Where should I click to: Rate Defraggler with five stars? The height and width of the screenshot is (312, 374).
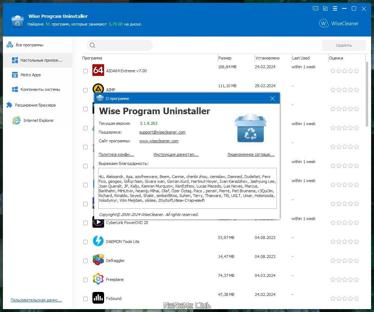click(356, 261)
